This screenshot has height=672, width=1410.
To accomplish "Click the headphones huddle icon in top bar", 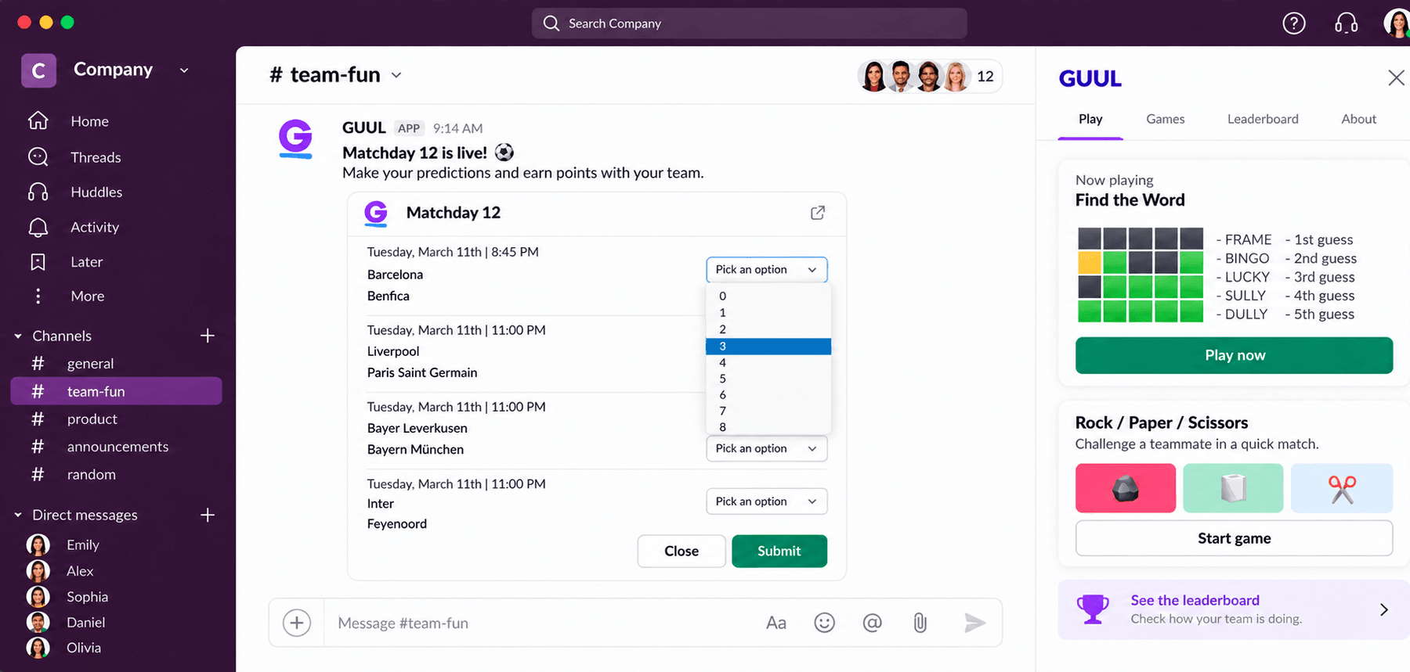I will point(1346,23).
